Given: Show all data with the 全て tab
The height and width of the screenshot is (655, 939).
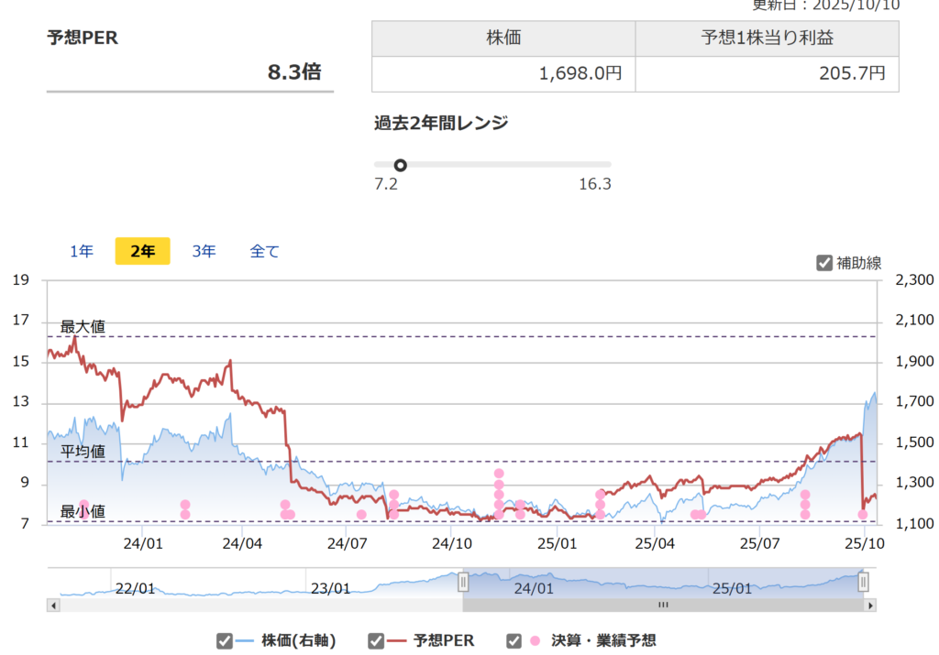Looking at the screenshot, I should (265, 251).
